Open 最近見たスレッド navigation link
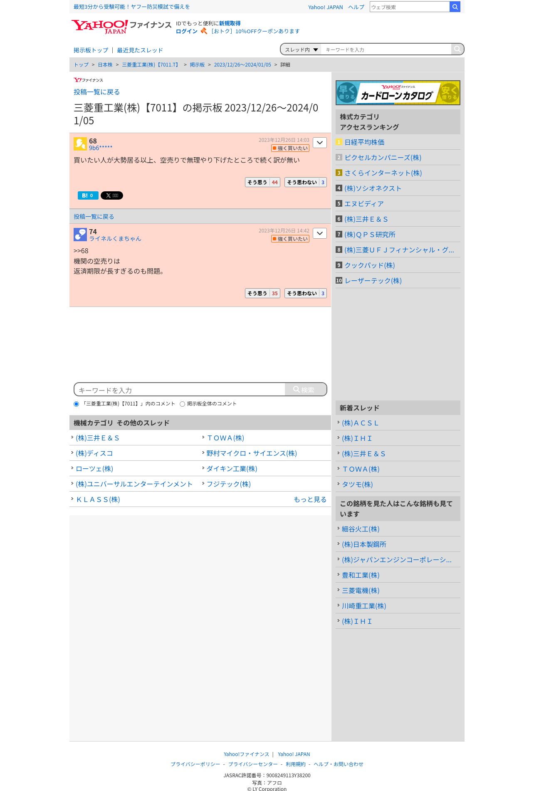534x791 pixels. pos(140,50)
